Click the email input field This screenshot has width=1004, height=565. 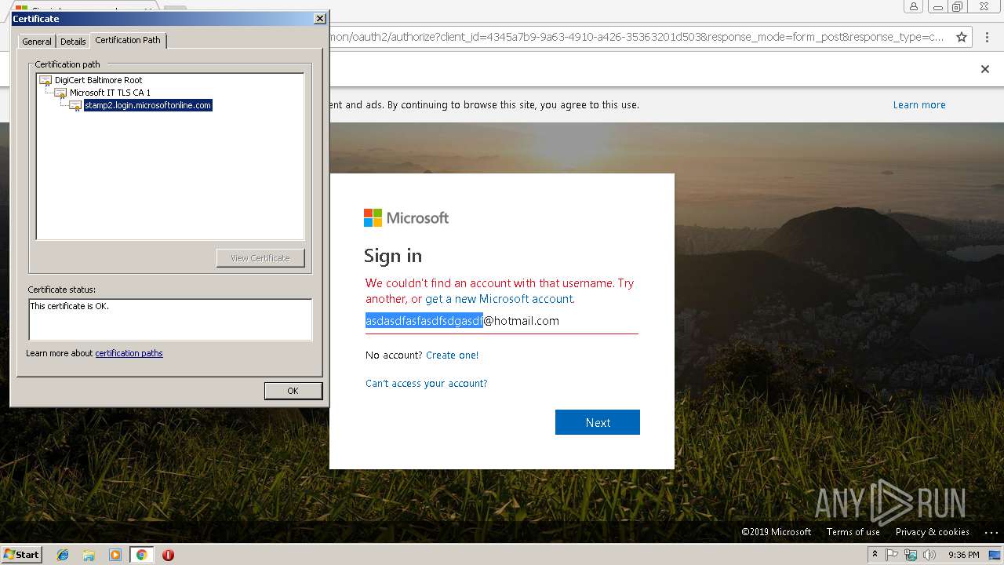click(x=502, y=321)
